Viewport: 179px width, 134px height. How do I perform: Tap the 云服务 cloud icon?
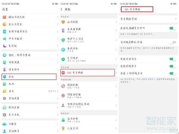4,124
